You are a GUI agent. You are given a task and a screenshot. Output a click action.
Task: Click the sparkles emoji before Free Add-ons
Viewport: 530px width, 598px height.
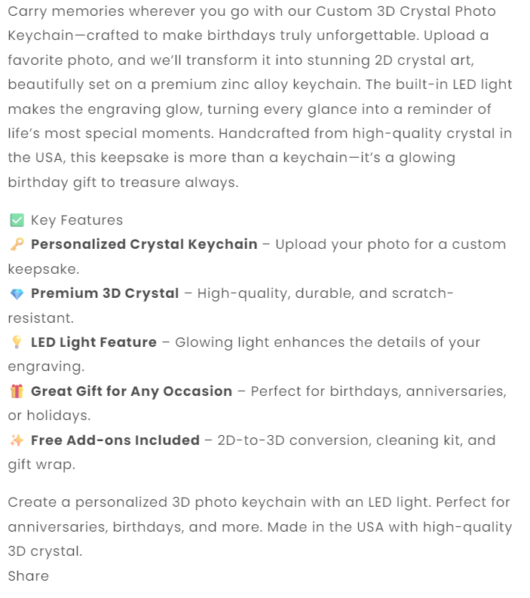(x=17, y=440)
